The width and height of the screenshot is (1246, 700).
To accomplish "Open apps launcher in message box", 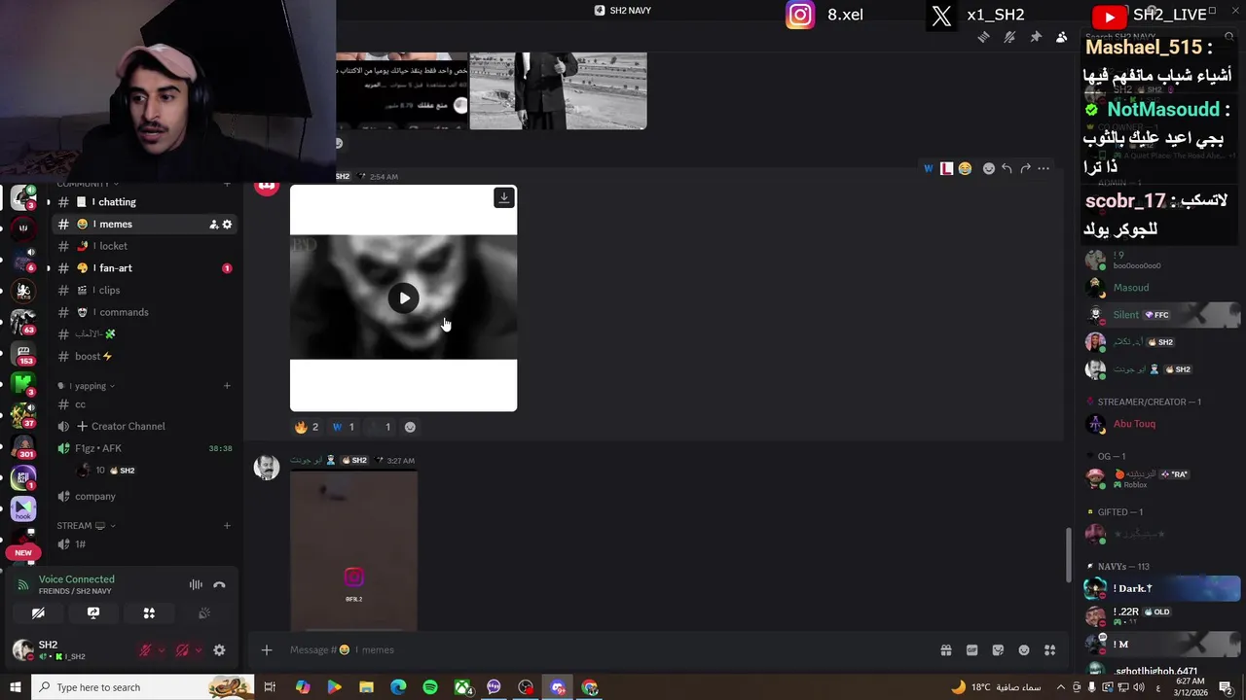I will 1049,650.
